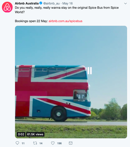The image size is (130, 147).
Task: Click the like count 196
Action: coord(59,143)
